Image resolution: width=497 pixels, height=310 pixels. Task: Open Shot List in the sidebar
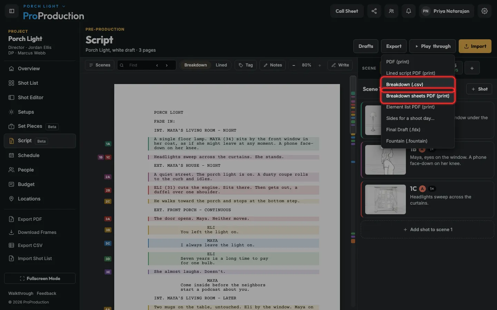click(x=40, y=83)
